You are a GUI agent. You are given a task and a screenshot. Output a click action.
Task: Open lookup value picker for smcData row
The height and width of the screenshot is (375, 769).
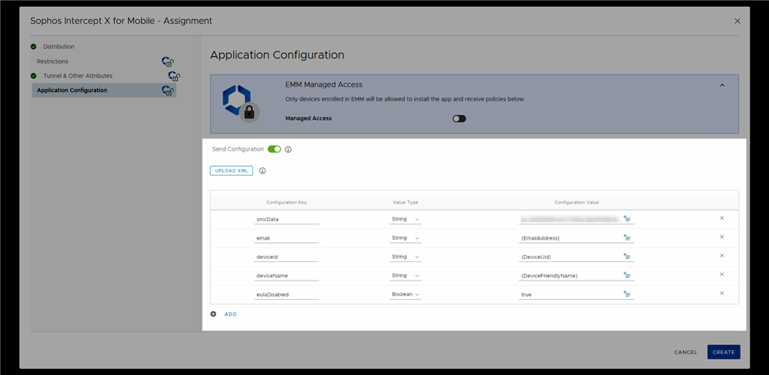(627, 219)
